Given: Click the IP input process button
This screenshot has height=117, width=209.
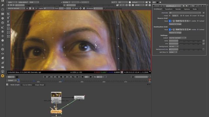Looking at the screenshot, I should tap(147, 5).
